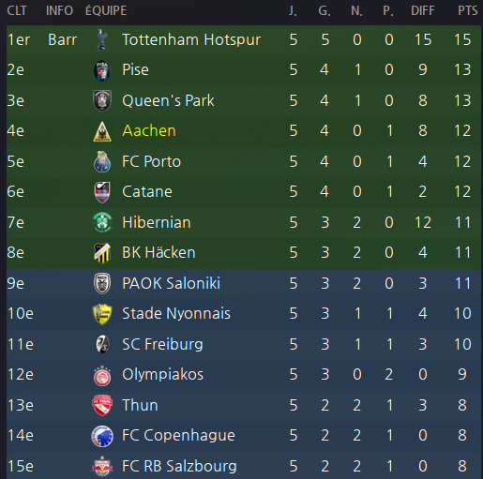Image resolution: width=483 pixels, height=479 pixels.
Task: Click the Olympiakos red crest
Action: coord(102,375)
